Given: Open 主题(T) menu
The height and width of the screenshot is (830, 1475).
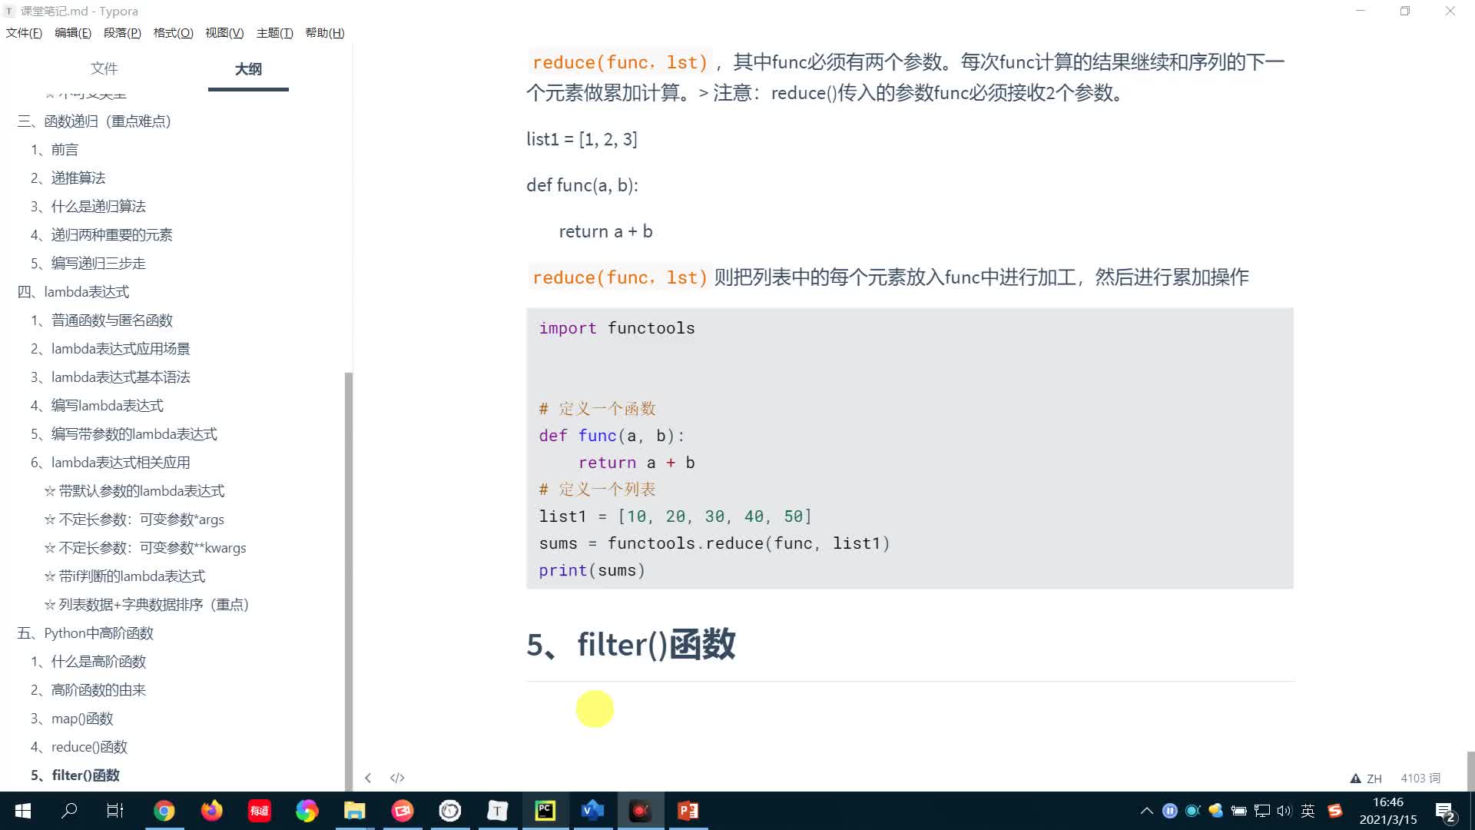Looking at the screenshot, I should [x=274, y=33].
